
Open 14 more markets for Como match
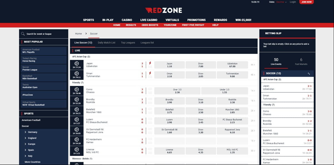[x=253, y=91]
